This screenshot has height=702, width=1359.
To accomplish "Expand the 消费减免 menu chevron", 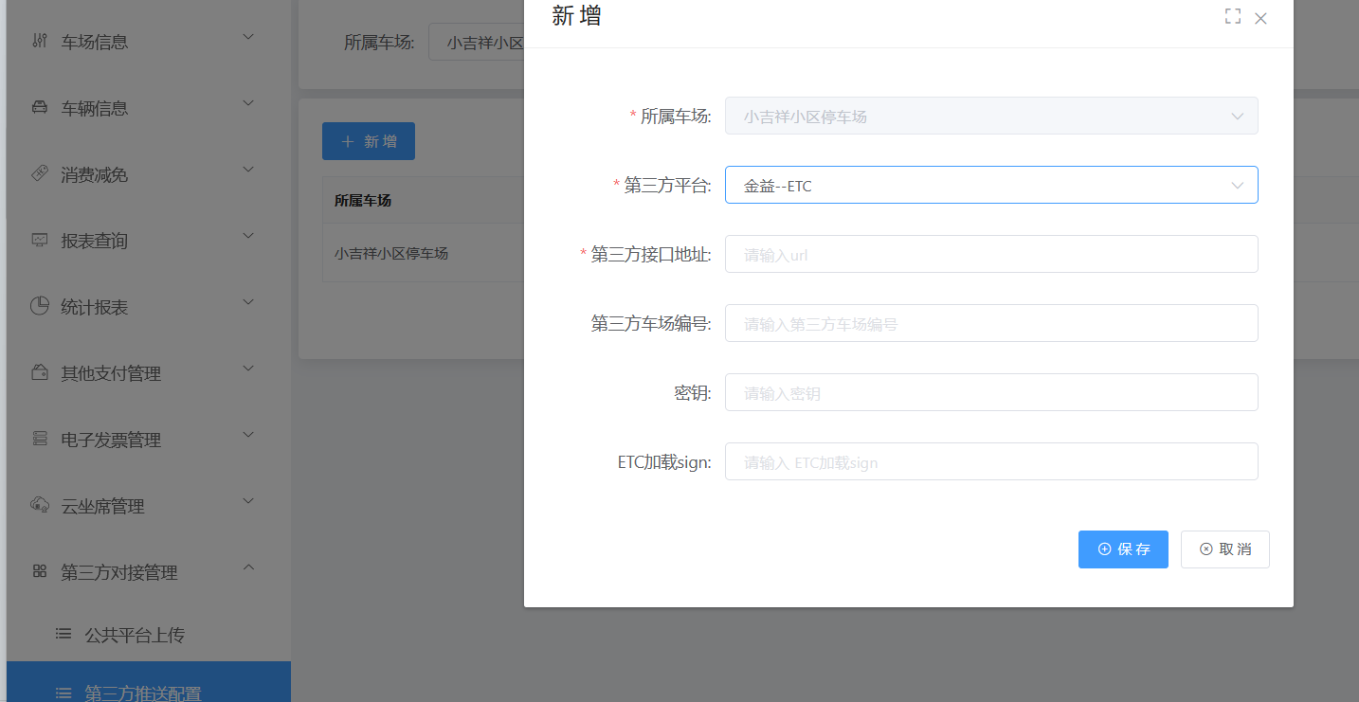I will [248, 170].
